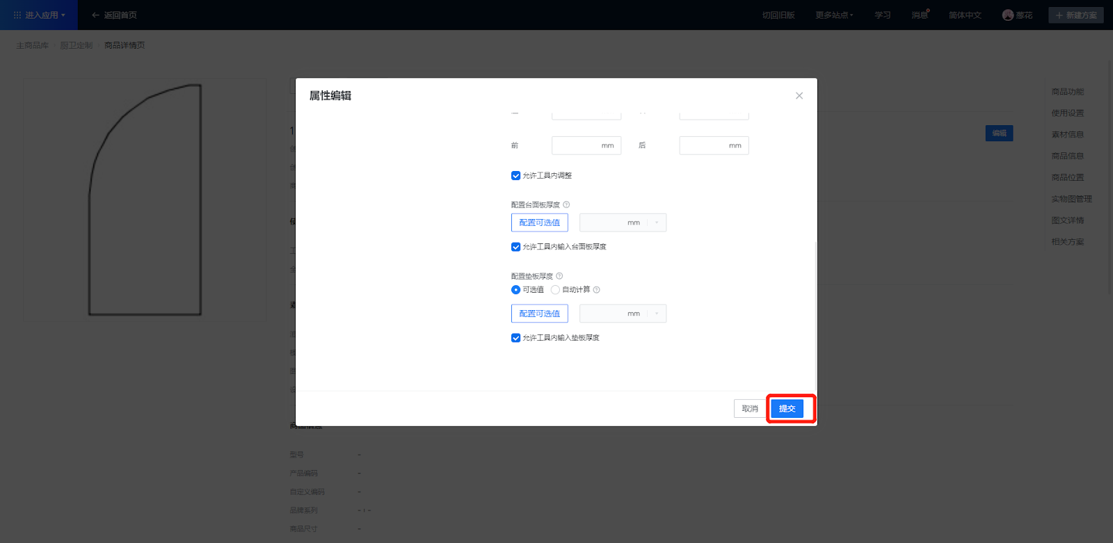Image resolution: width=1113 pixels, height=543 pixels.
Task: Click 配置可选值 under 配置台面板厚度
Action: click(x=540, y=222)
